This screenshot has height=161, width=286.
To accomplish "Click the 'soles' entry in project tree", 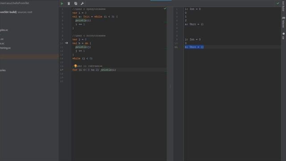I will tap(3, 70).
